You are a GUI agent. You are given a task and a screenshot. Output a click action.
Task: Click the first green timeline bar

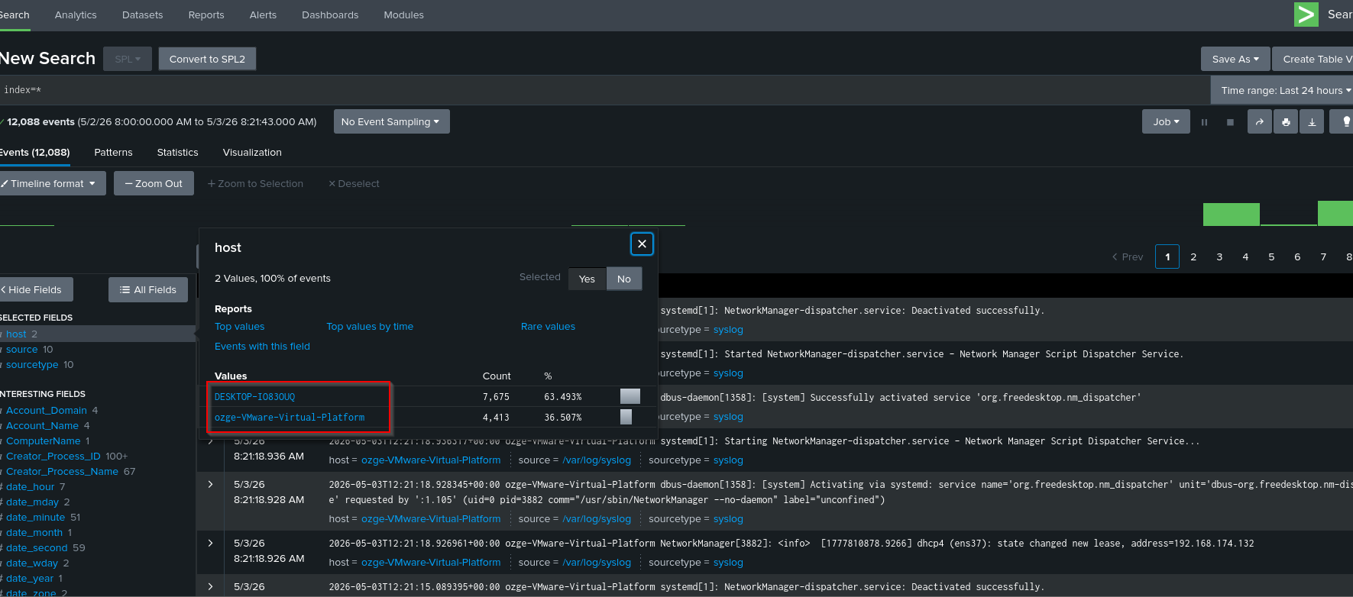coord(1231,215)
